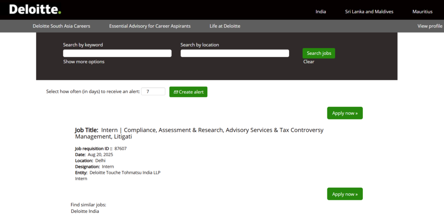The width and height of the screenshot is (444, 215).
Task: Focus the alert frequency days field
Action: (153, 92)
